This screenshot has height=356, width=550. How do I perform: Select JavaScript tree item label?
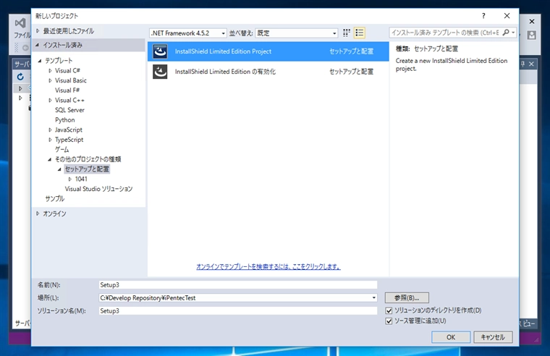[x=69, y=130]
